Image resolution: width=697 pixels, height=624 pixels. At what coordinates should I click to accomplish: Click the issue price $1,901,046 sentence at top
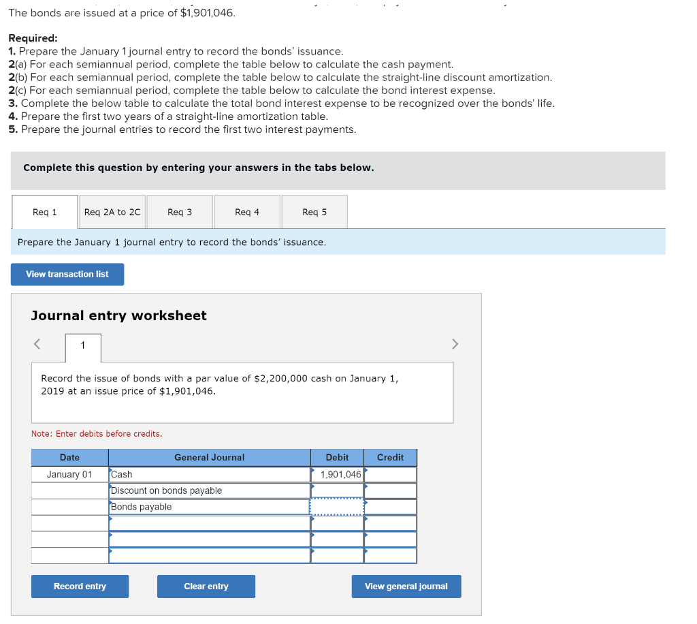122,13
